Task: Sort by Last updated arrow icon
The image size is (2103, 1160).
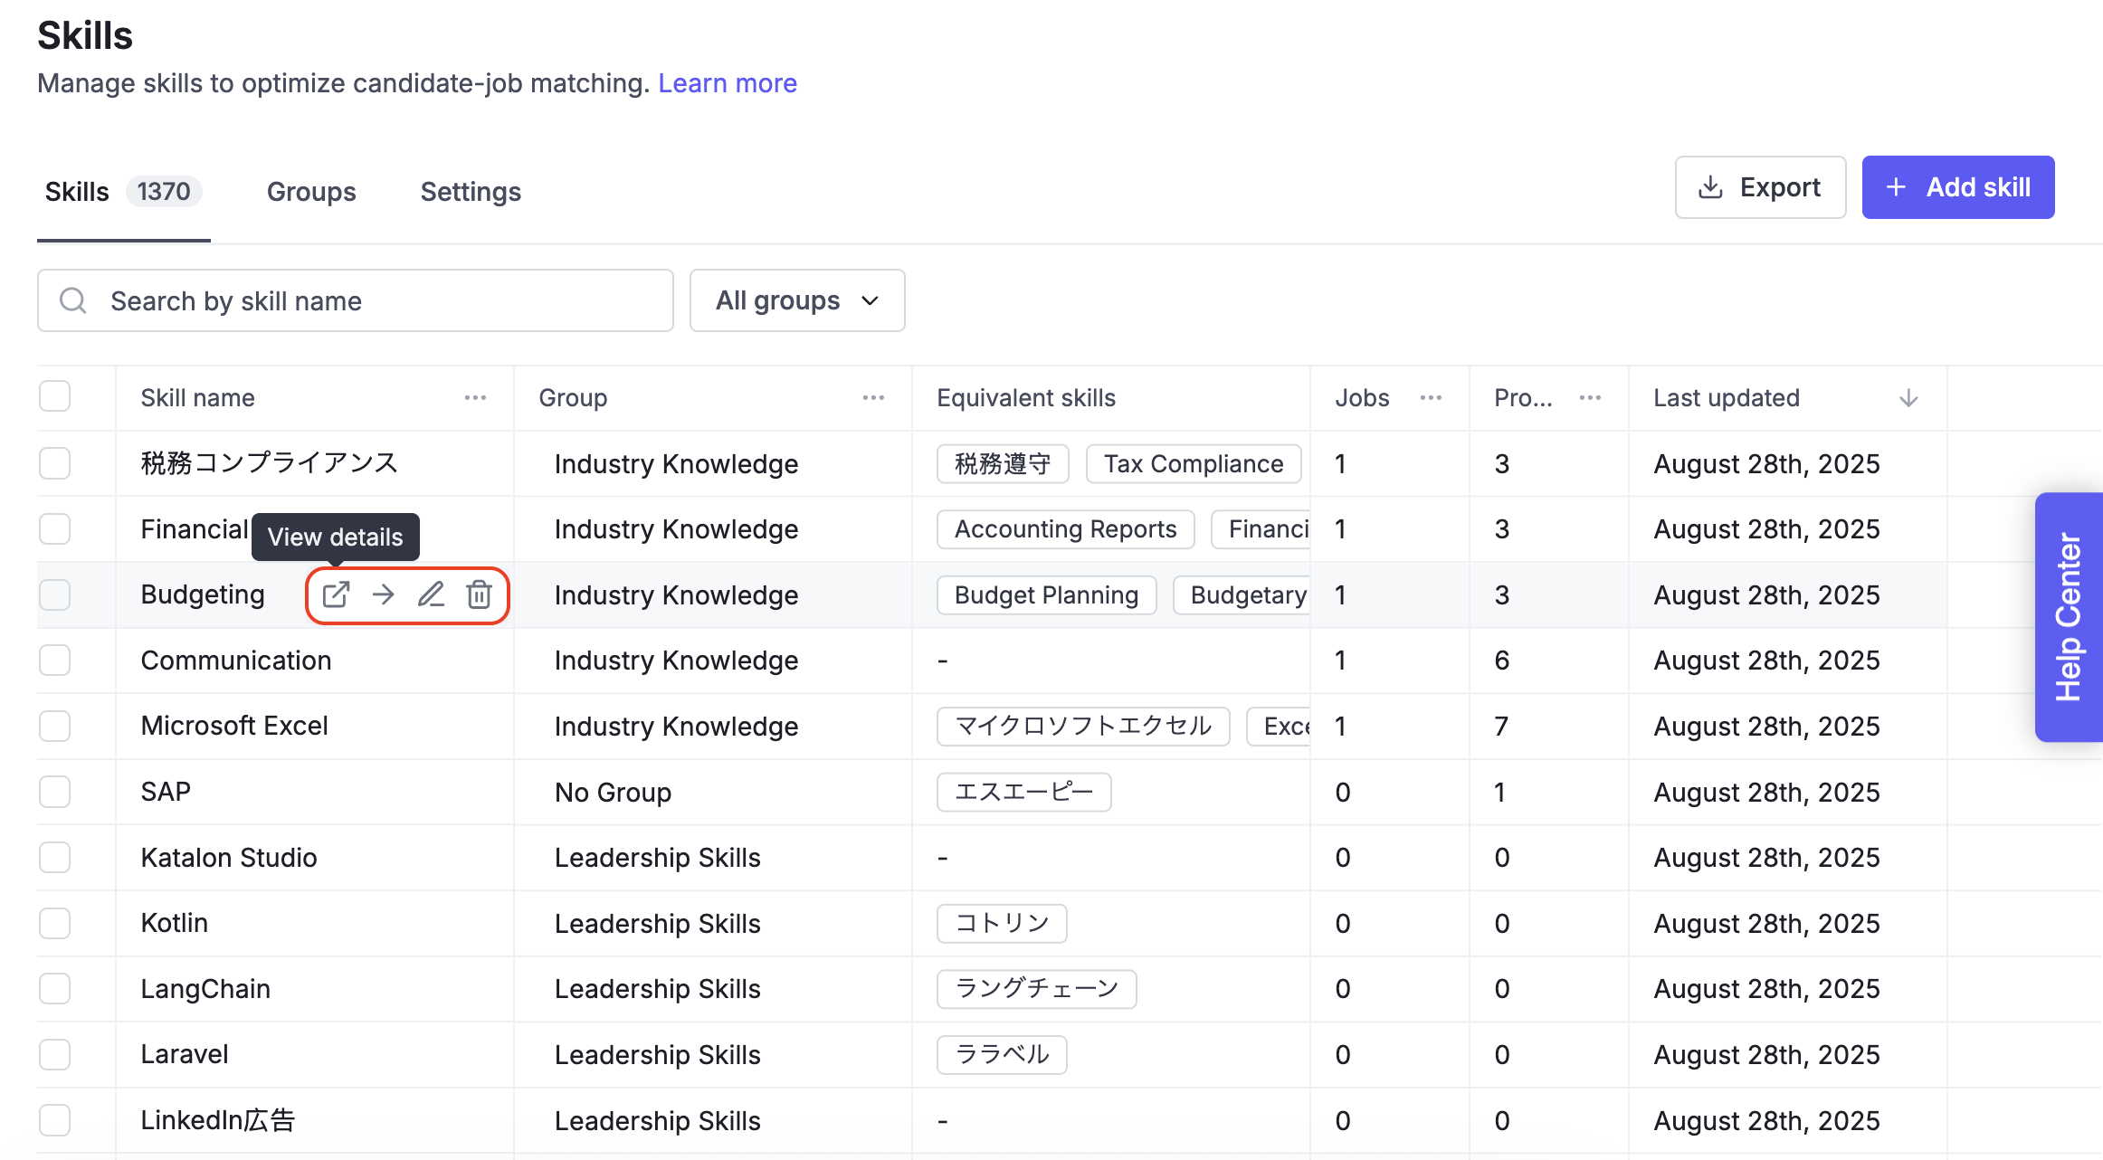Action: 1908,398
